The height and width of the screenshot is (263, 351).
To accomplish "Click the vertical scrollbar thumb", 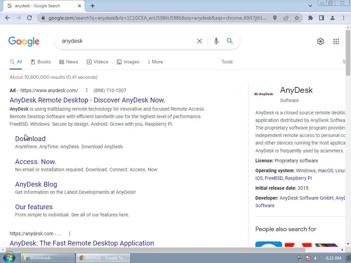I will pyautogui.click(x=348, y=52).
